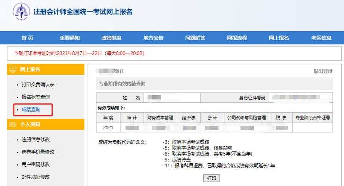Click the 个人资料 orange sidebar header

(46, 124)
